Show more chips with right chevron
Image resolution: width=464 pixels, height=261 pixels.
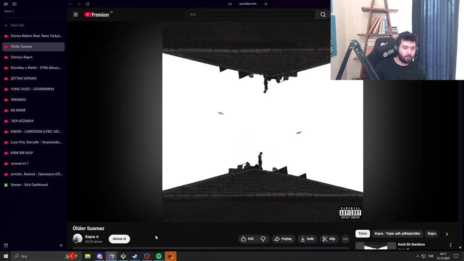447,234
